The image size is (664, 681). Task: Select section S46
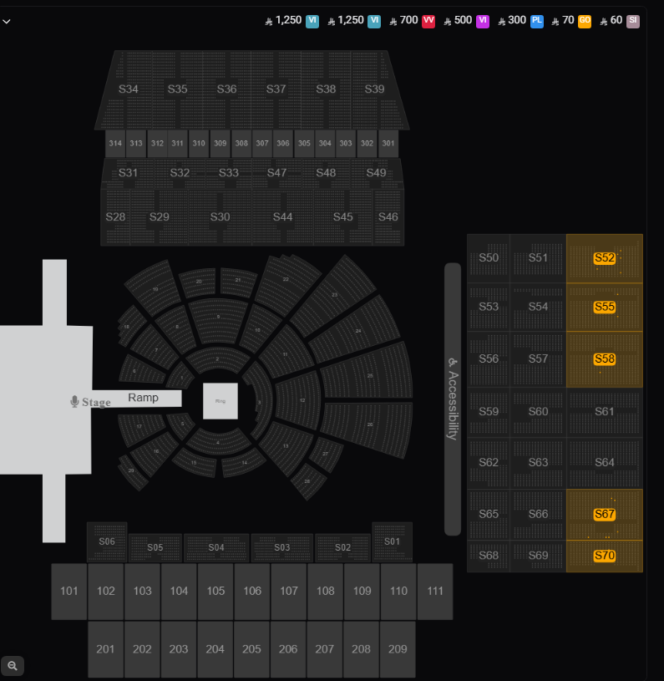click(x=388, y=217)
